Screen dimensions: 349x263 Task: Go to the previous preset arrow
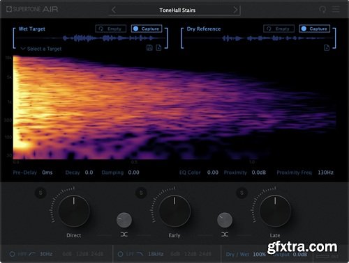pos(114,10)
